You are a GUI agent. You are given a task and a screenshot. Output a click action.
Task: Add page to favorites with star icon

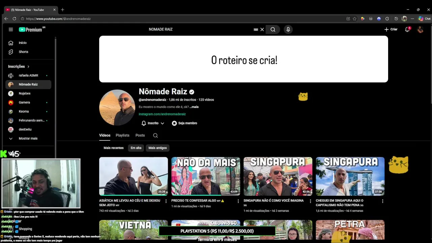[355, 19]
